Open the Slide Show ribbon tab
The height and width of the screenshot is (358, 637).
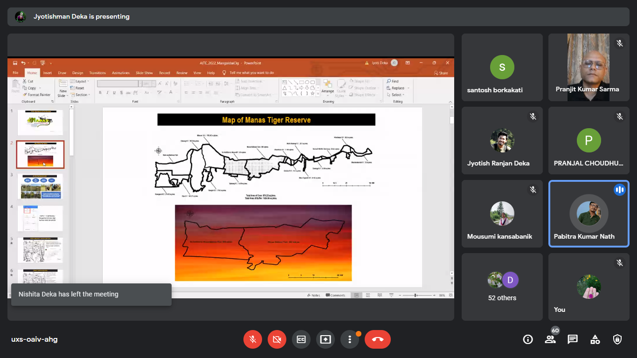coord(144,73)
